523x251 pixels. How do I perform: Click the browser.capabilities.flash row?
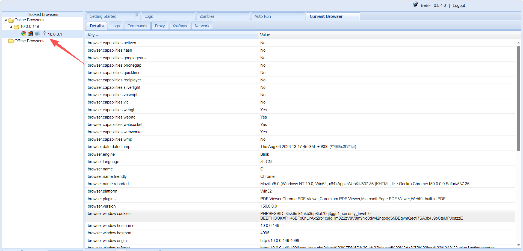(x=300, y=50)
